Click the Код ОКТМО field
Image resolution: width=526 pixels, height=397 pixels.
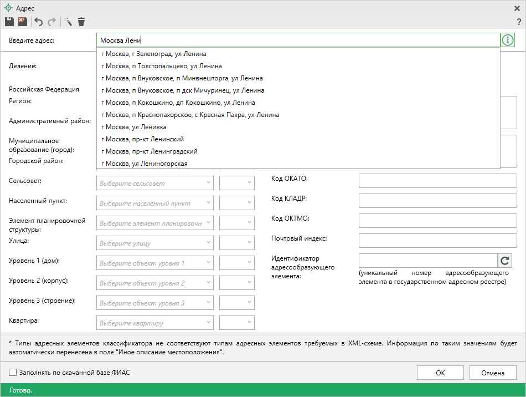tap(438, 221)
